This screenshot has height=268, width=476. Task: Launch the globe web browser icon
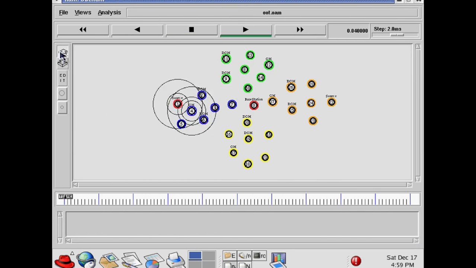(86, 260)
